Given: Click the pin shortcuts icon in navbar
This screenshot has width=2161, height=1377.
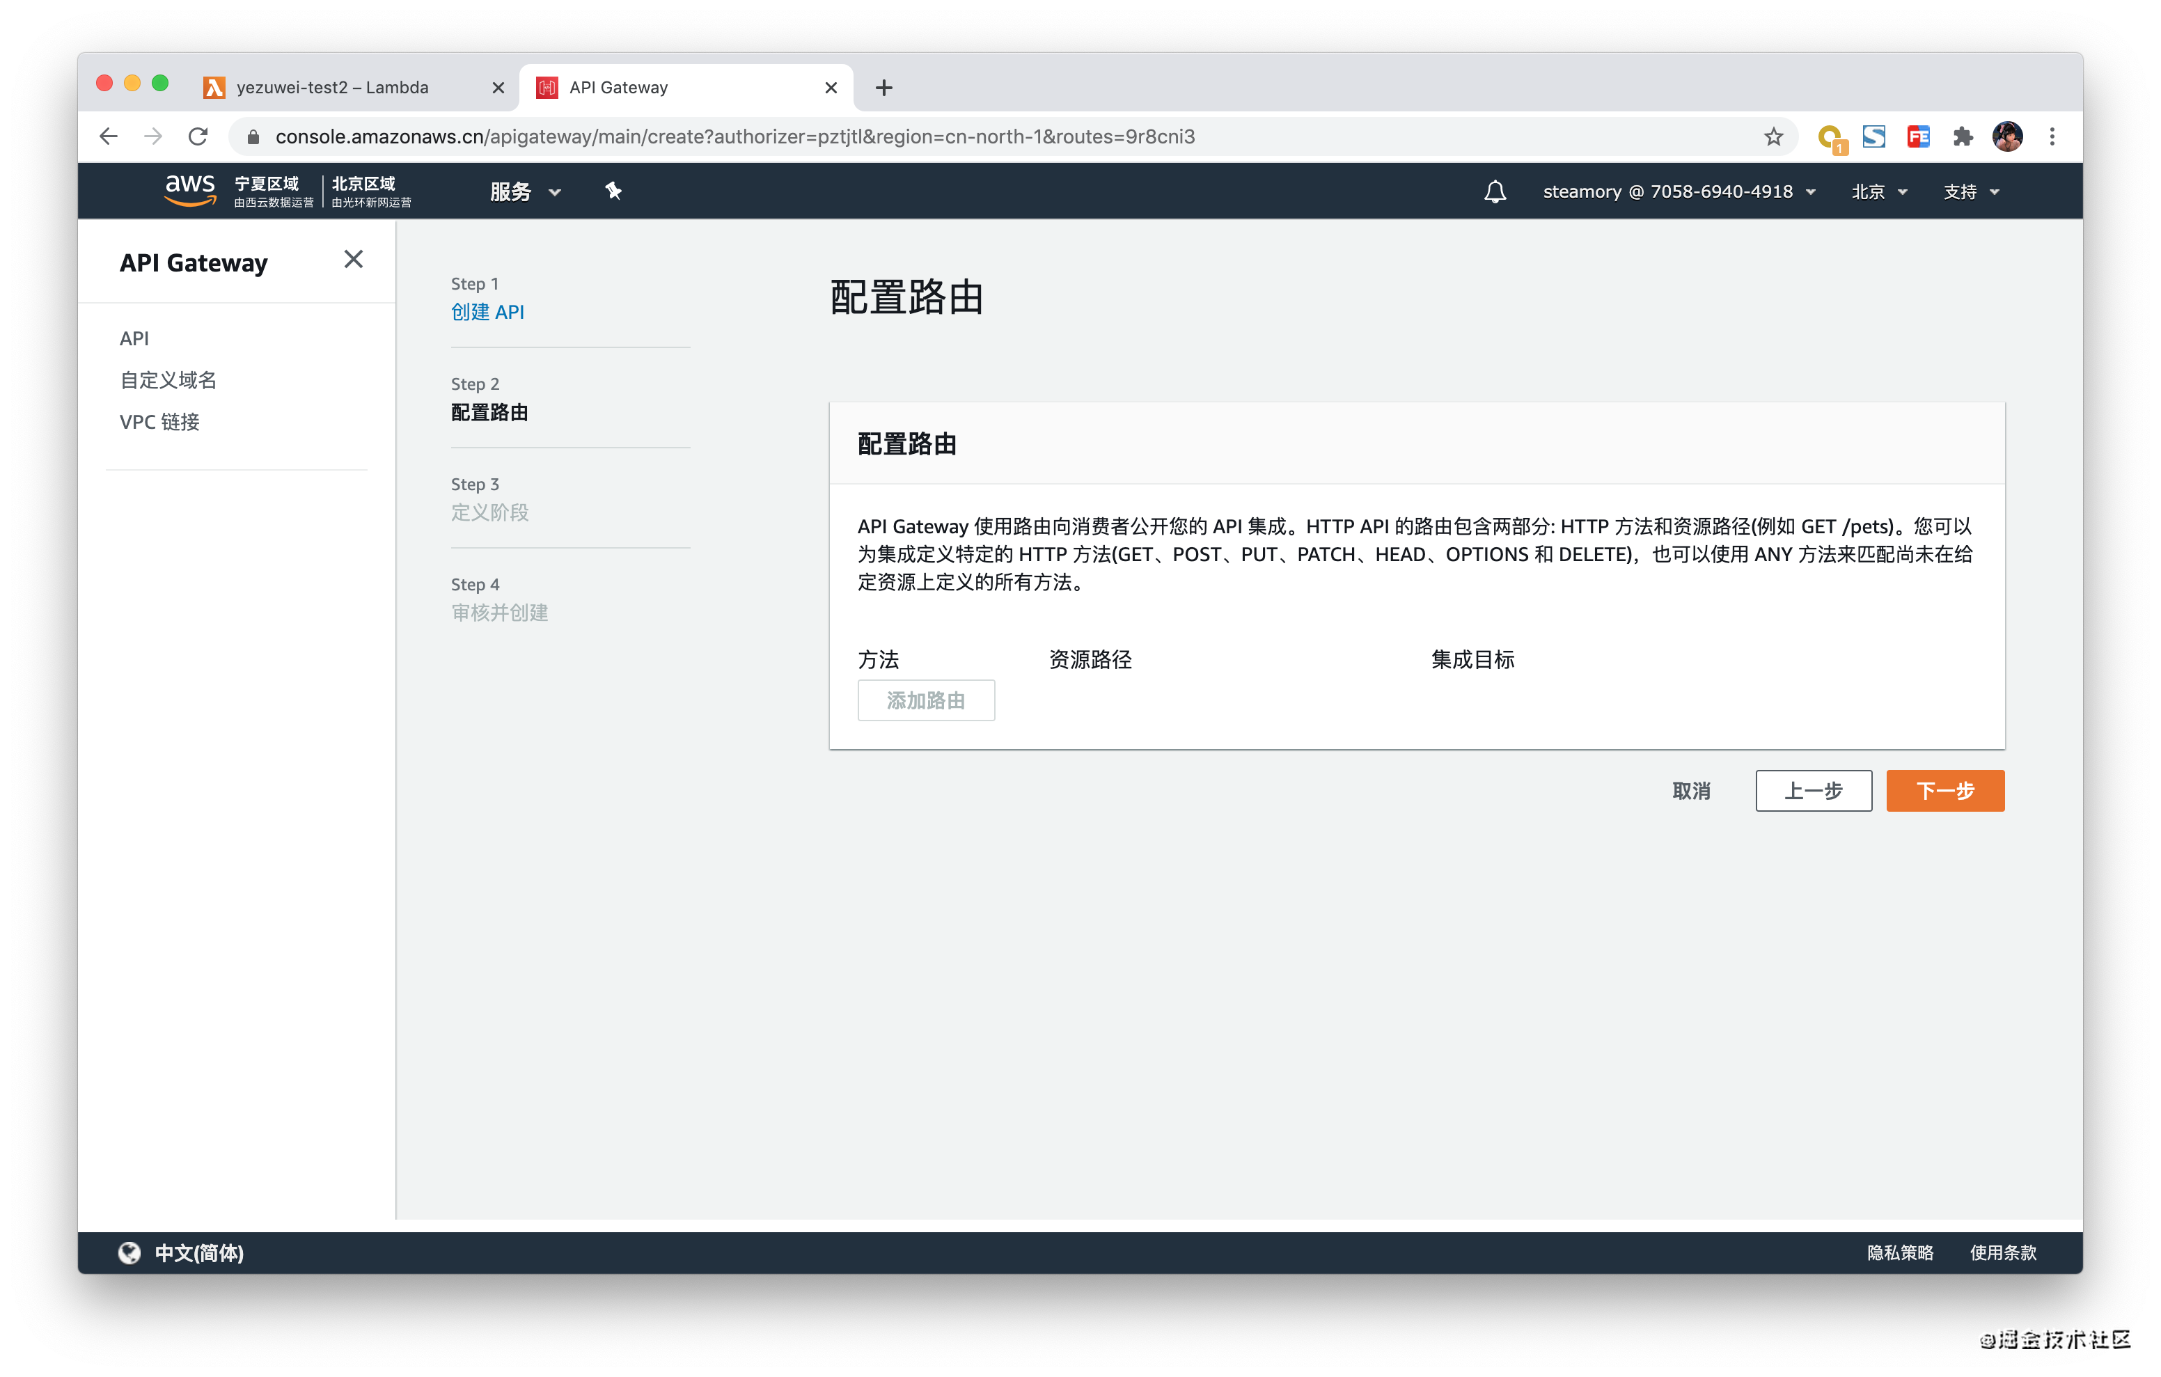Looking at the screenshot, I should [613, 190].
